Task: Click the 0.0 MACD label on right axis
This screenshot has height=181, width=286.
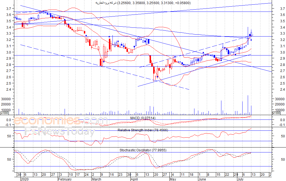Action: tap(282, 120)
